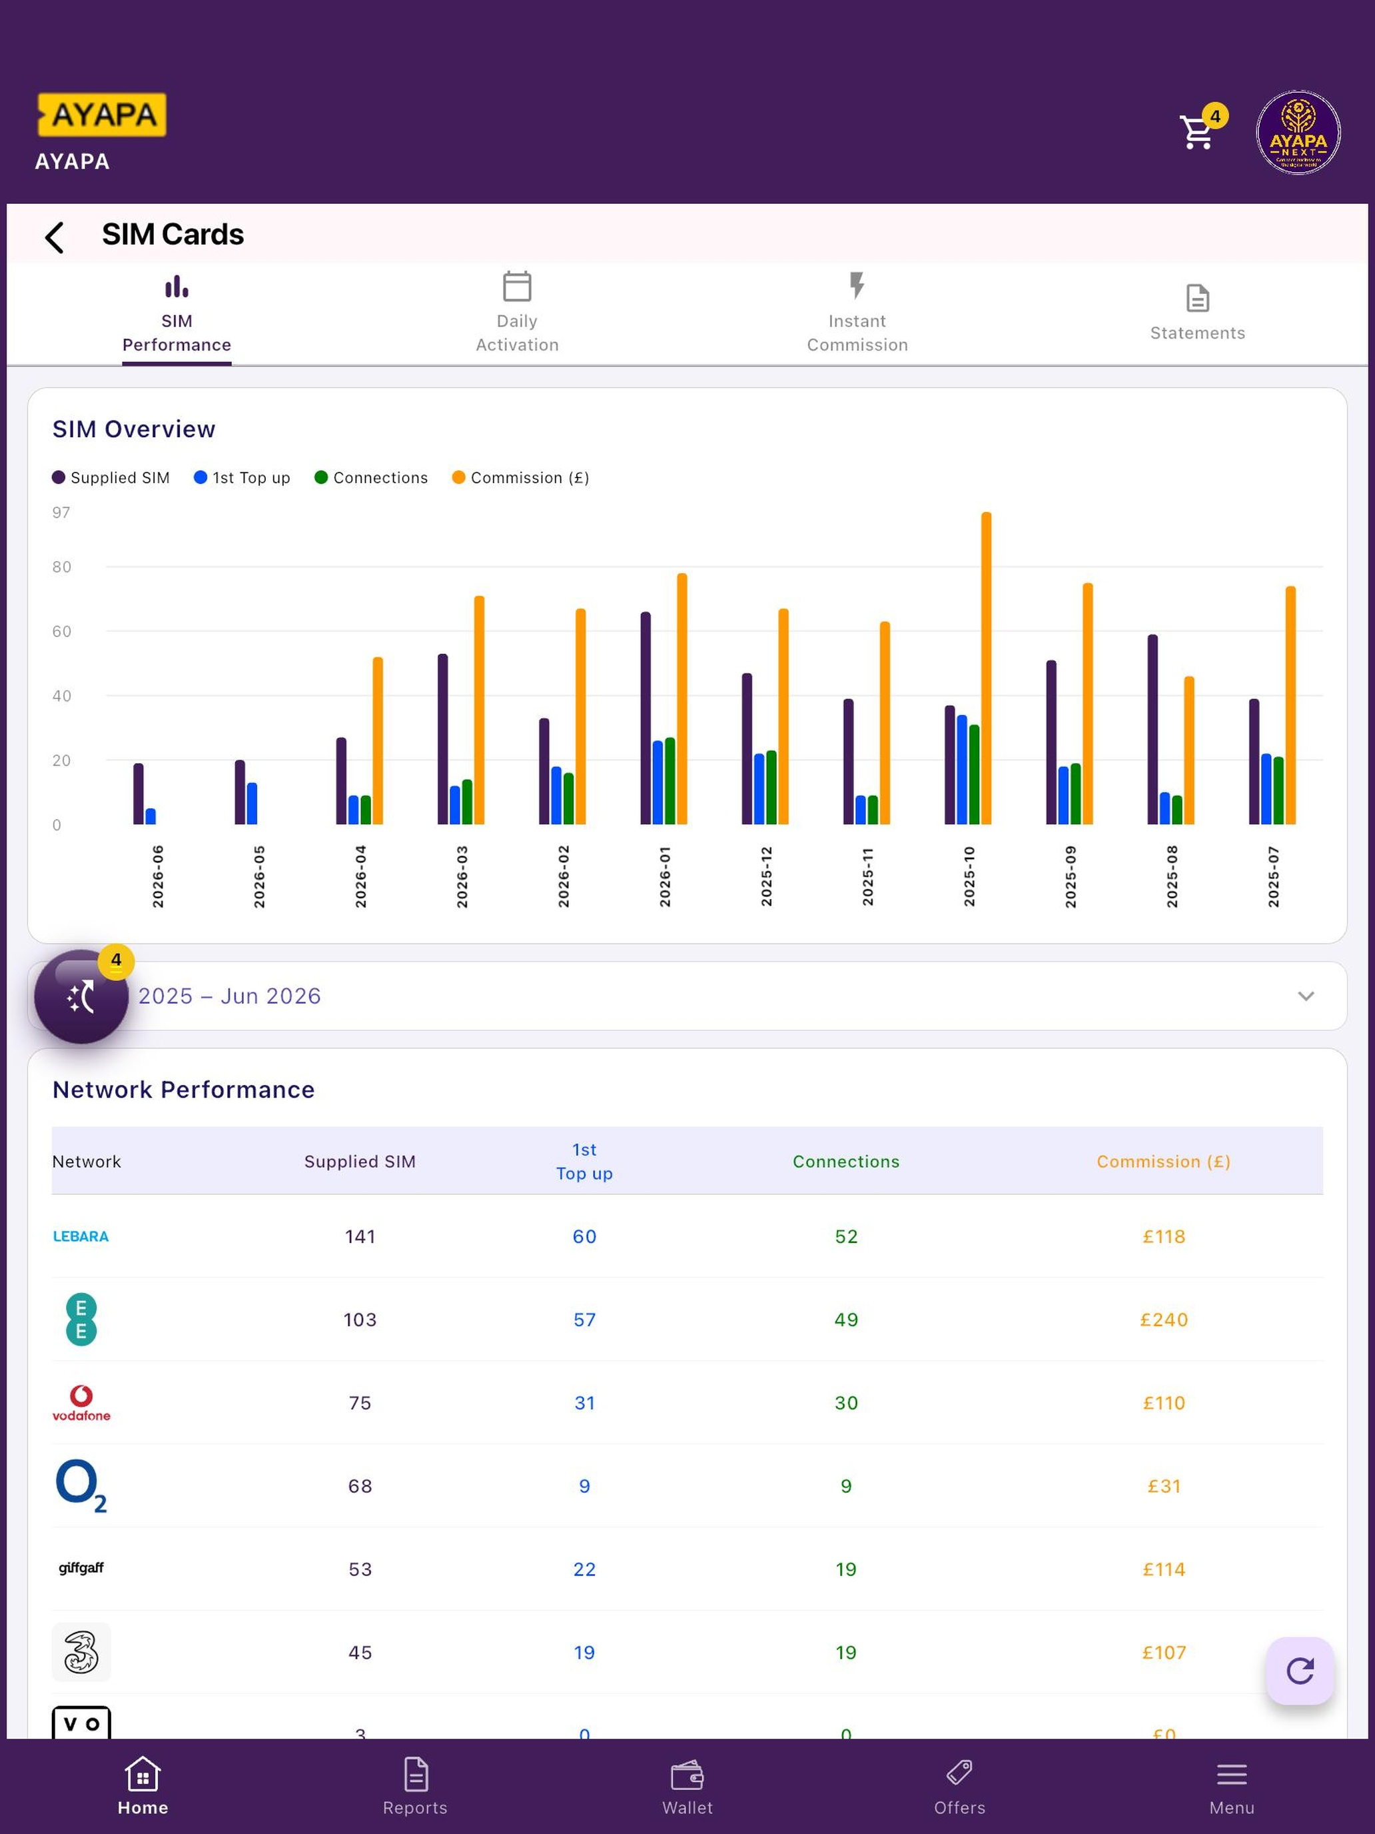Image resolution: width=1375 pixels, height=1834 pixels.
Task: Click the 2025-07 month axis label
Action: point(1273,876)
